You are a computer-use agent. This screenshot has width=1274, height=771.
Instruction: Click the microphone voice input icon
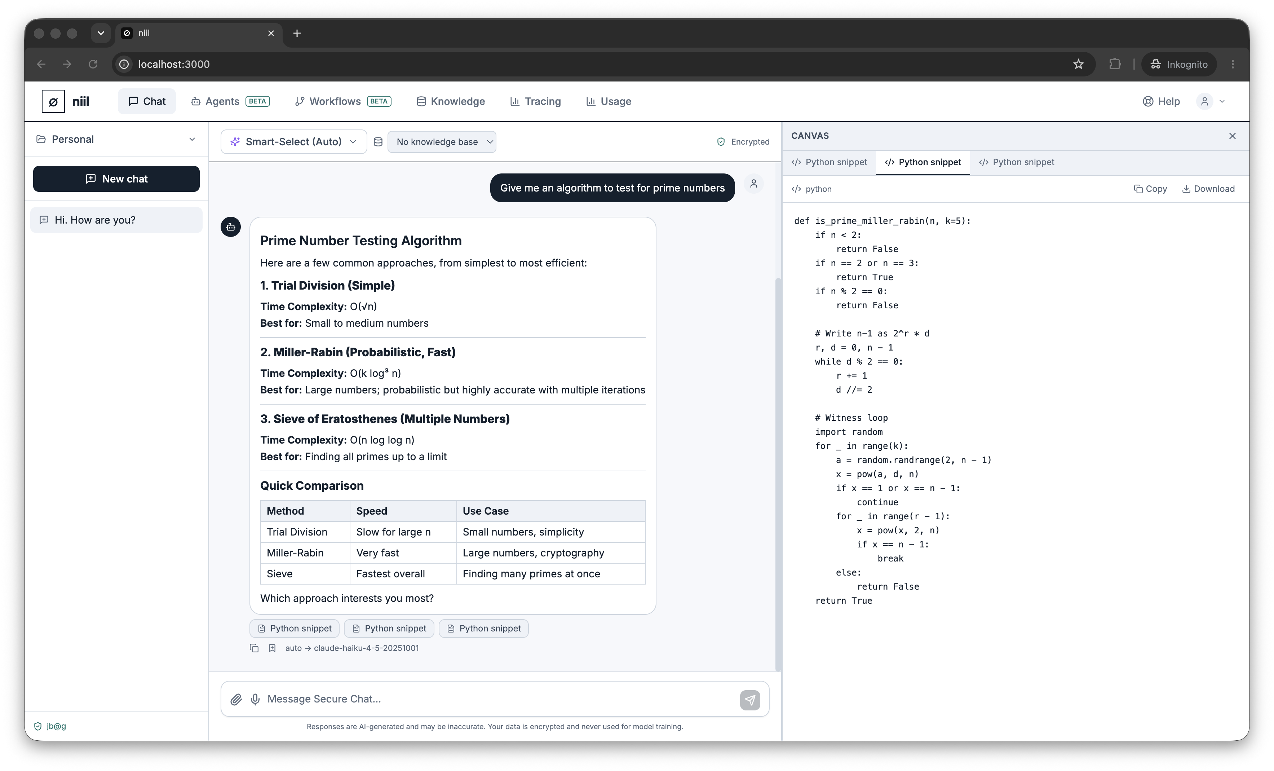click(x=255, y=699)
